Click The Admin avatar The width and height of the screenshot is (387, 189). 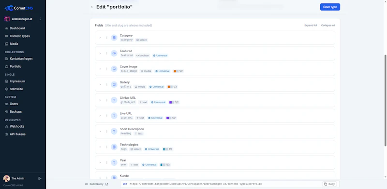pyautogui.click(x=6, y=178)
